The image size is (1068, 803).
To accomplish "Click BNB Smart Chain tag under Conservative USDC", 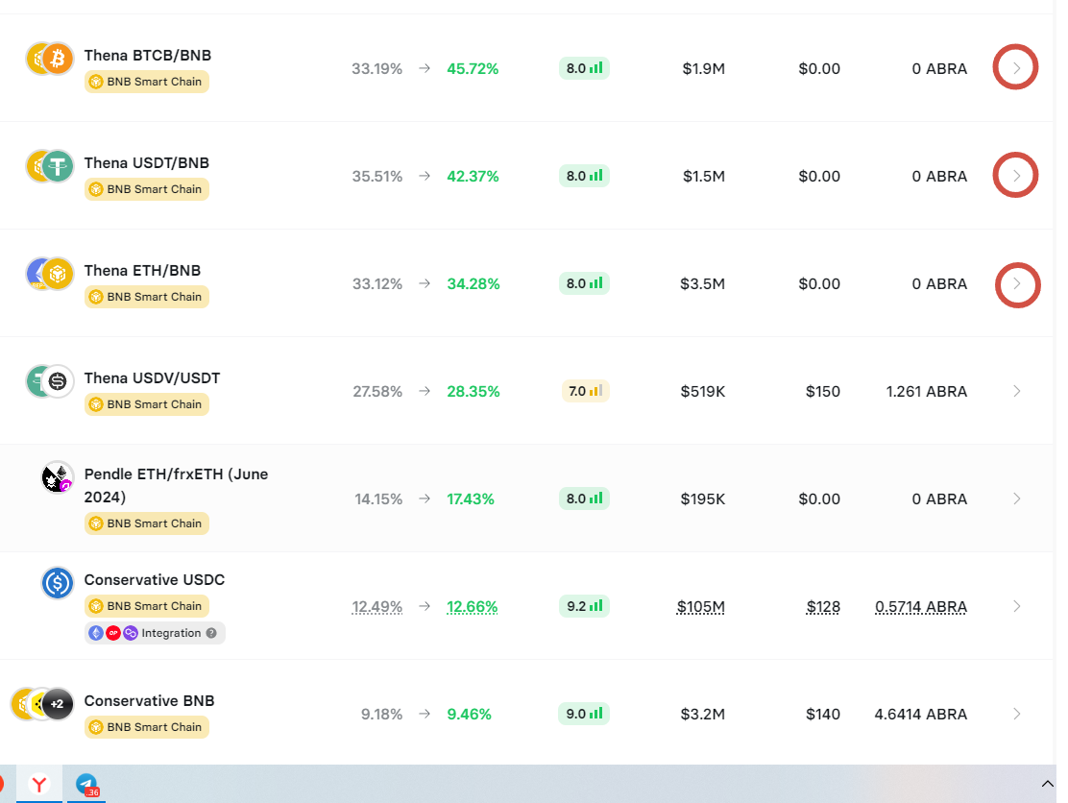I will (x=146, y=606).
